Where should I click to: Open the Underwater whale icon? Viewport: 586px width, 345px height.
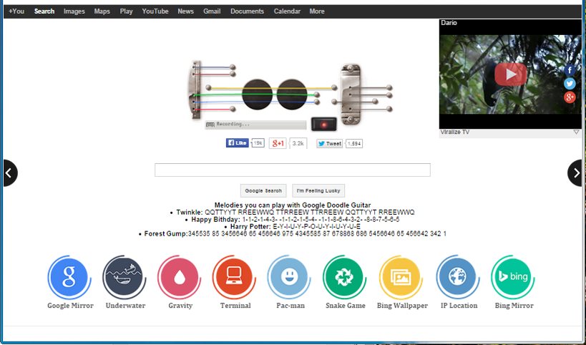point(124,277)
